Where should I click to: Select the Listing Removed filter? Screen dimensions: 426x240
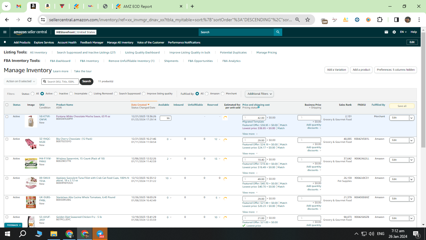(91, 93)
